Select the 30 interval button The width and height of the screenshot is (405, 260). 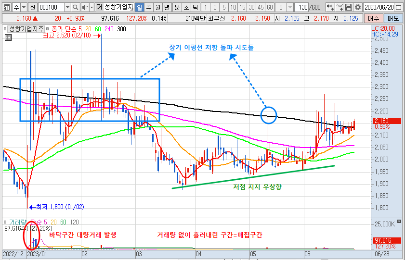251,7
